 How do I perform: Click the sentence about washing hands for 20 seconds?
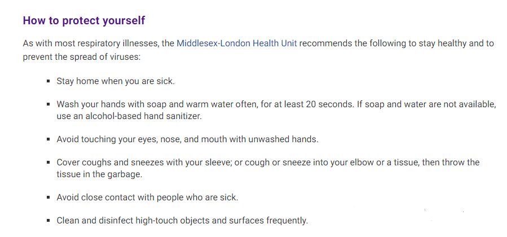(205, 104)
